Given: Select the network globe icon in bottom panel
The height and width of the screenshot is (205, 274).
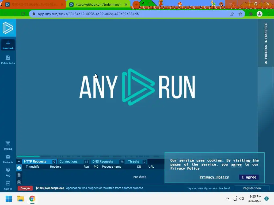Looking at the screenshot, I should coord(19,168).
